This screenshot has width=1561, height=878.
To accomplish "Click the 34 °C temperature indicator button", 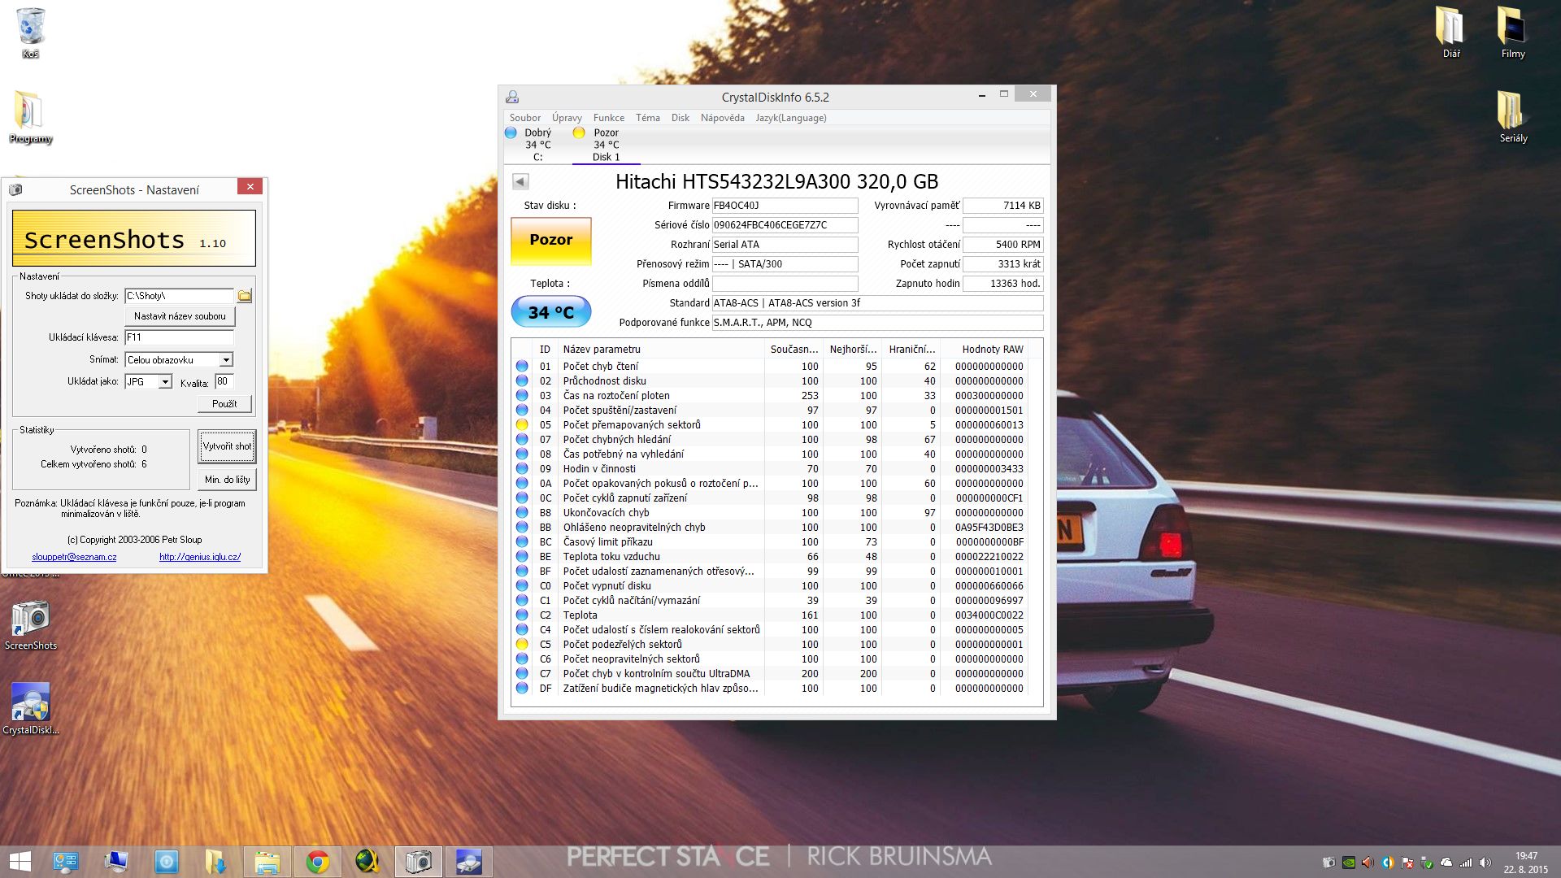I will tap(550, 311).
